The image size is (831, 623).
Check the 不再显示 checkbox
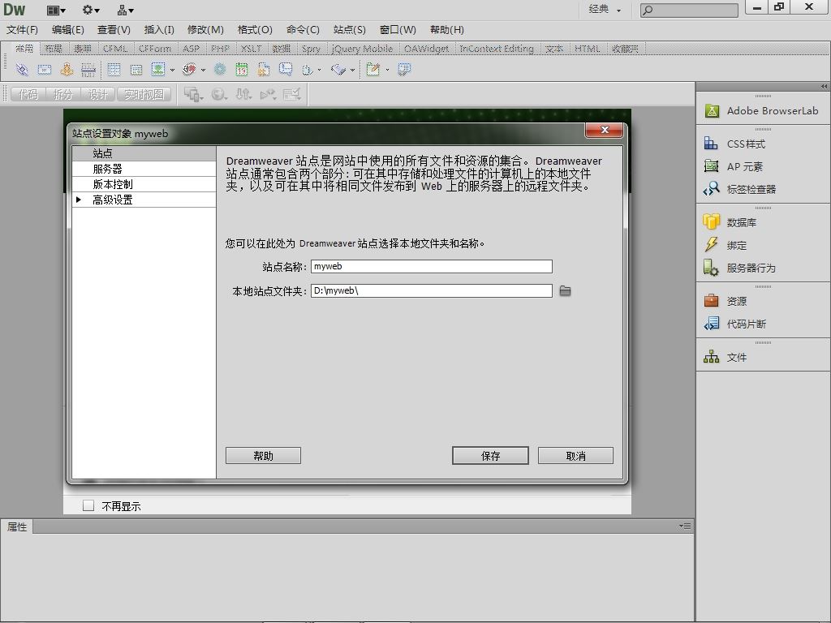[88, 506]
